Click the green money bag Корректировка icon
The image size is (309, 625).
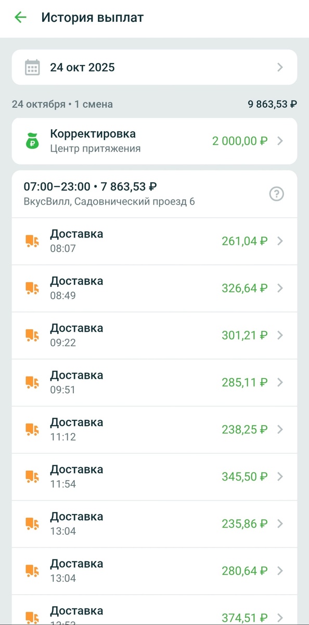pyautogui.click(x=32, y=141)
